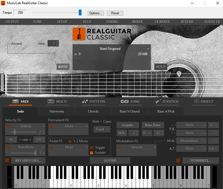Open the KEY SWITCHES... dialog
Image resolution: width=223 pixels, height=189 pixels.
point(28,160)
